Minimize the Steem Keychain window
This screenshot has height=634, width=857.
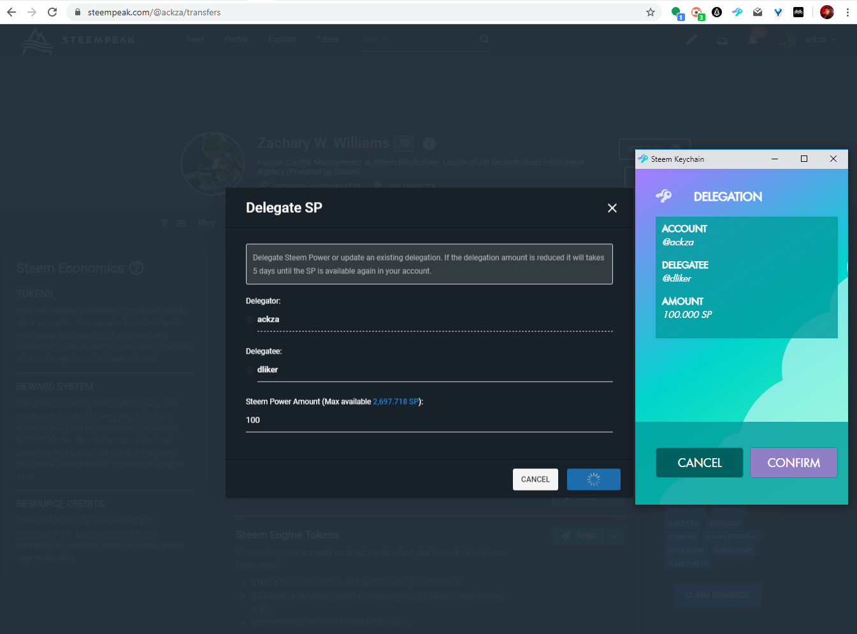(x=775, y=159)
